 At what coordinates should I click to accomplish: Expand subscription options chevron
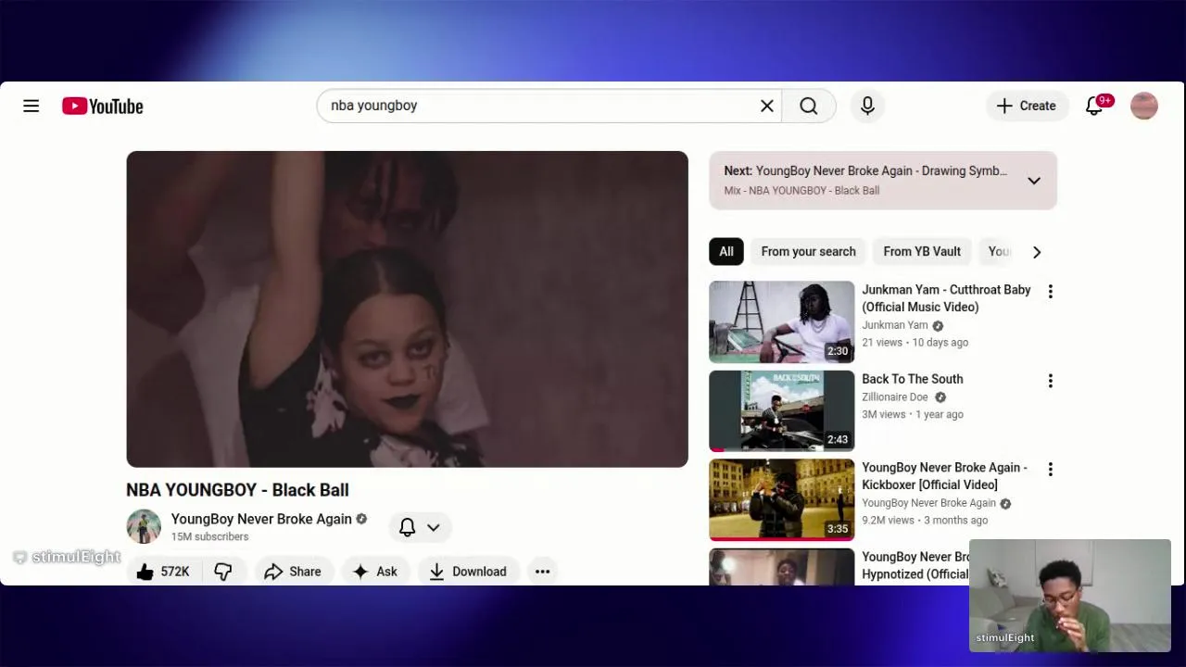[x=433, y=527]
